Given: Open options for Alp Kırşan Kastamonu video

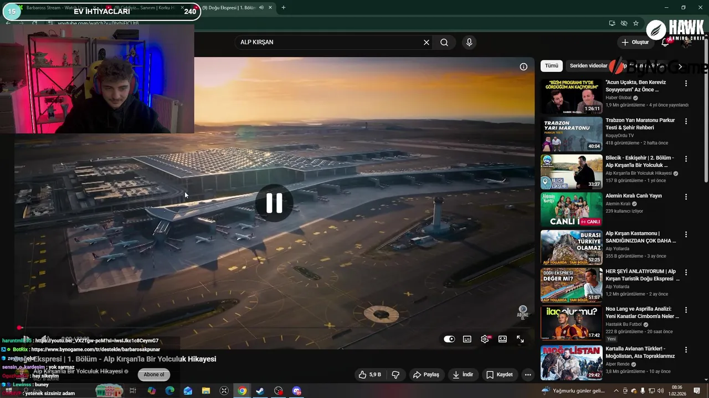Looking at the screenshot, I should (686, 234).
